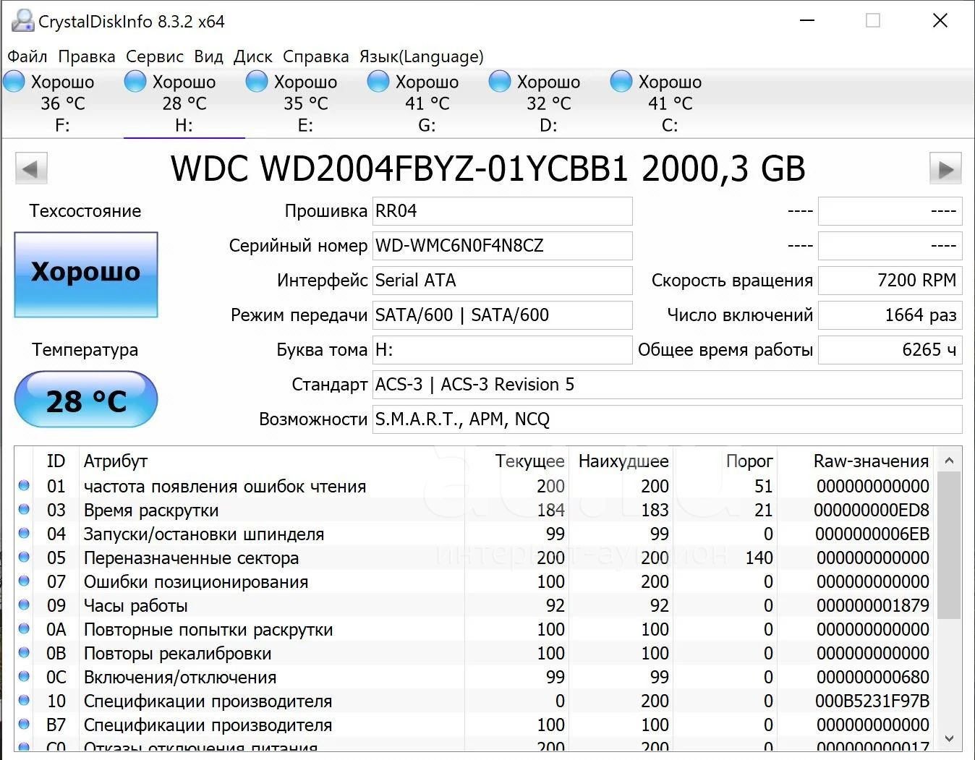This screenshot has height=760, width=975.
Task: Click the Интерфейс field showing Serial ATA
Action: click(x=503, y=281)
